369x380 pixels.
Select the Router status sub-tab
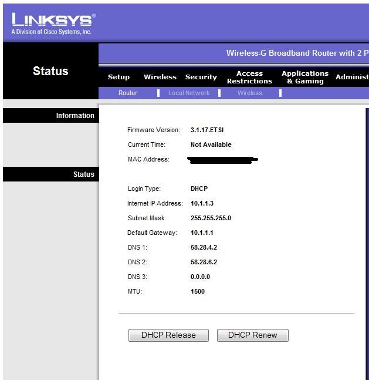(128, 93)
